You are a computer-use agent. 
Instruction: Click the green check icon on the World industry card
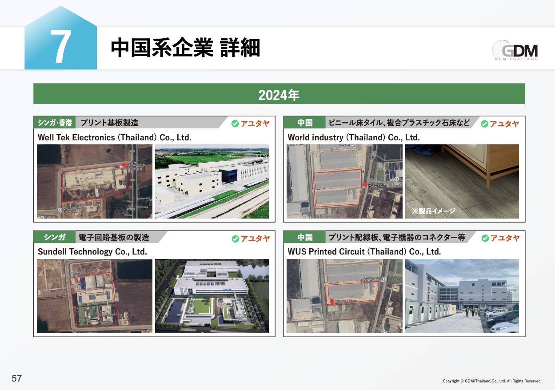tap(485, 124)
